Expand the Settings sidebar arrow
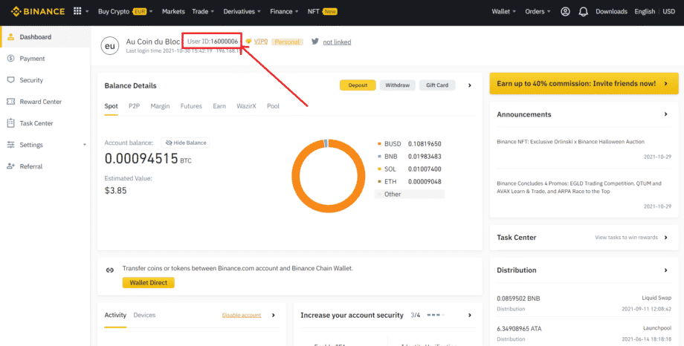Screen dimensions: 684x346 [85, 145]
